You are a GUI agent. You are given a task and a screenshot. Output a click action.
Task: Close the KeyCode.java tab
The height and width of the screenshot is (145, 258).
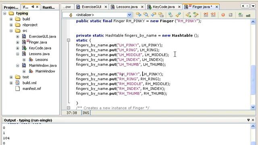tap(179, 7)
